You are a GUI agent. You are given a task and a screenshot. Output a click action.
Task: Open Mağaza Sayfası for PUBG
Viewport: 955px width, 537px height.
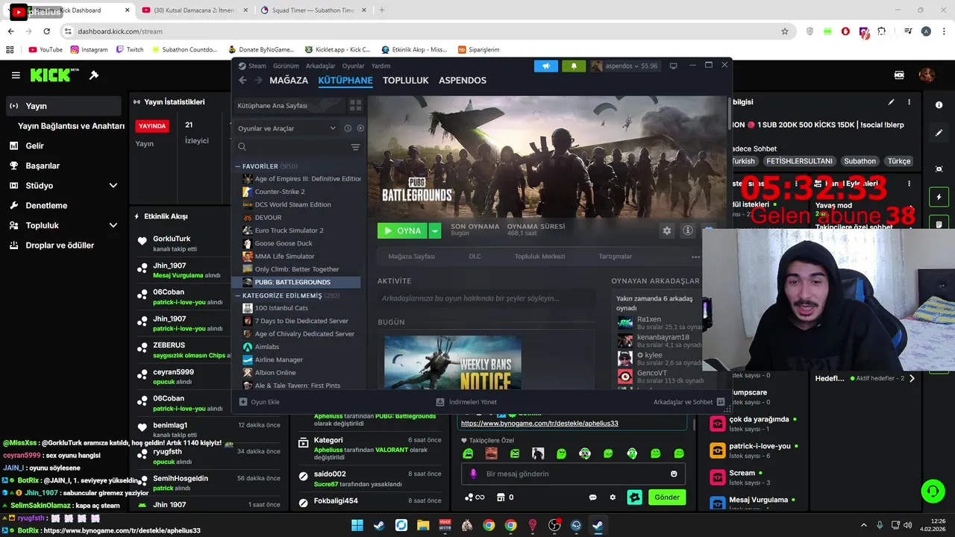(411, 257)
